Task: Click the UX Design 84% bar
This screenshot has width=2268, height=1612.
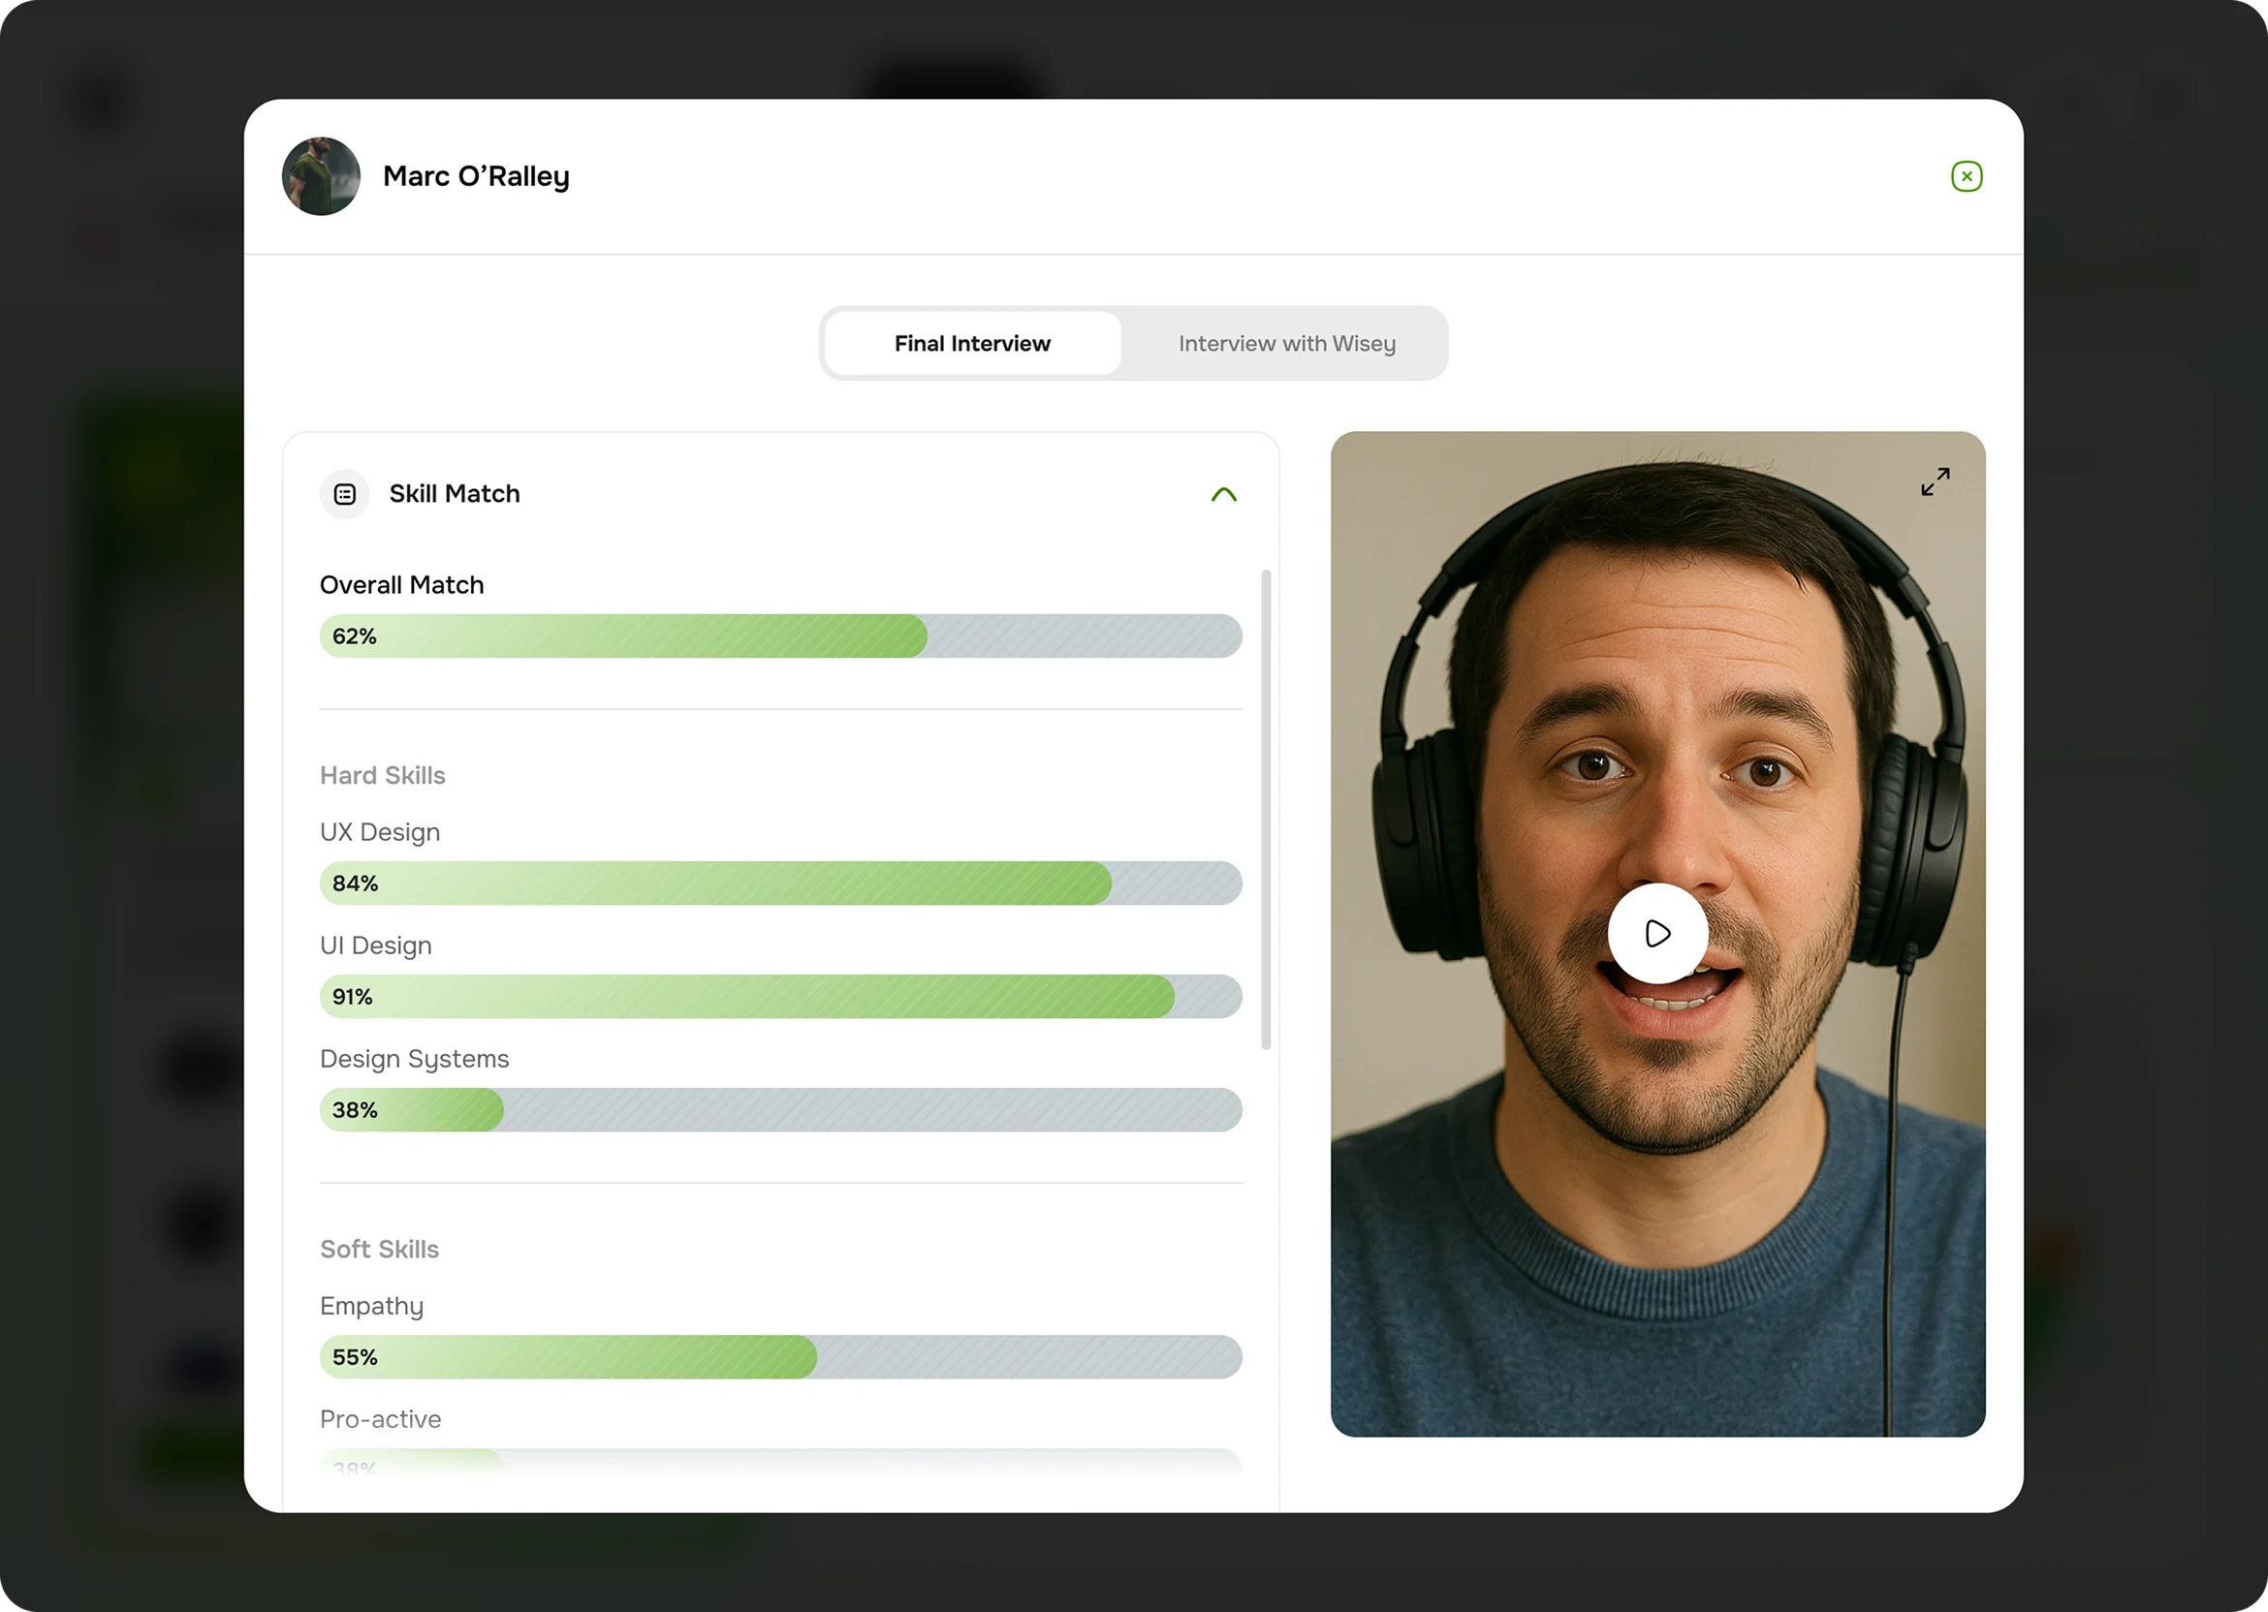Action: [780, 883]
